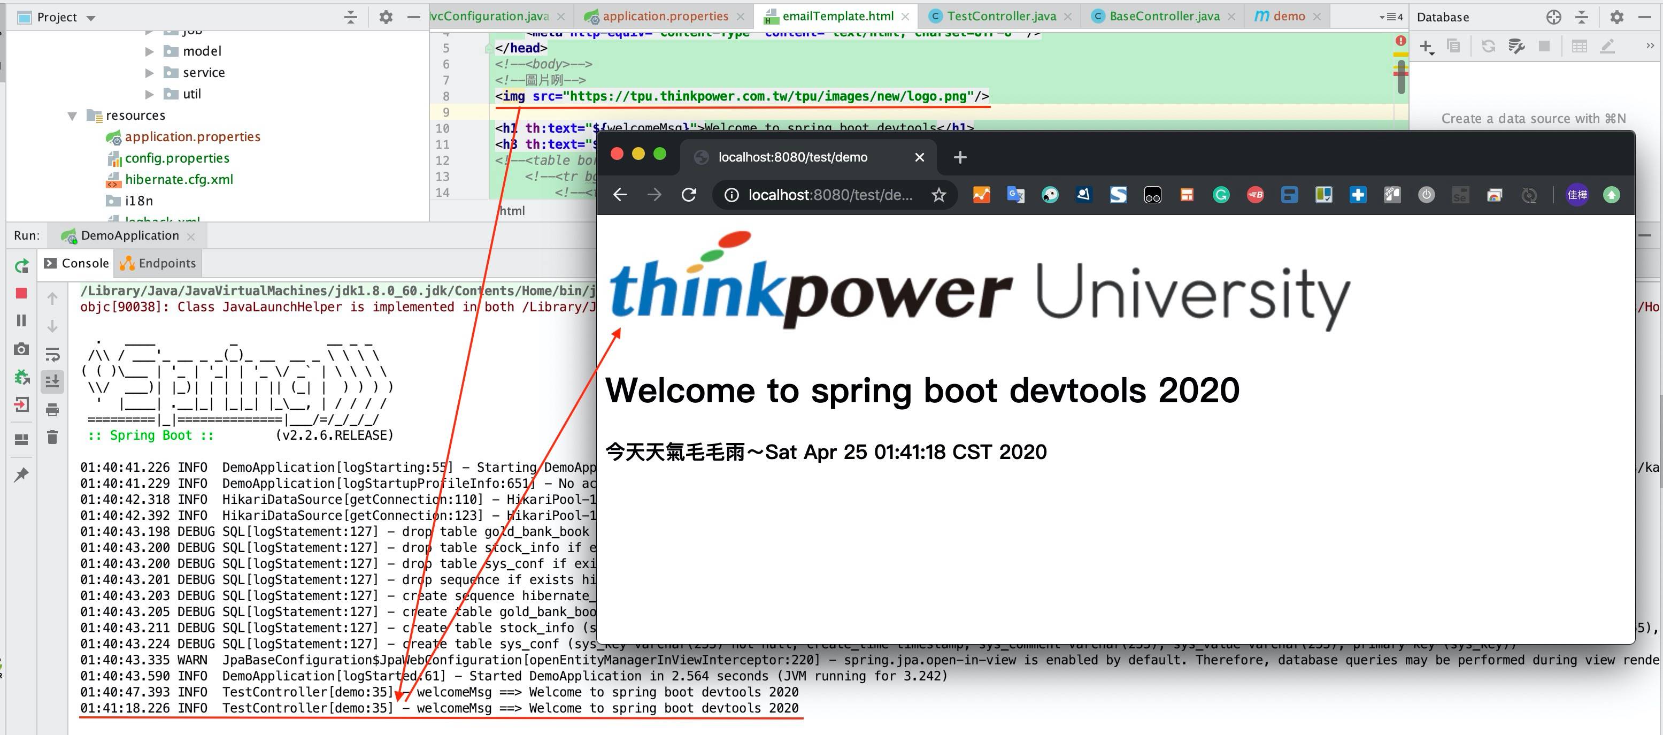The height and width of the screenshot is (735, 1663).
Task: Click the up stack trace arrow in console
Action: click(53, 298)
